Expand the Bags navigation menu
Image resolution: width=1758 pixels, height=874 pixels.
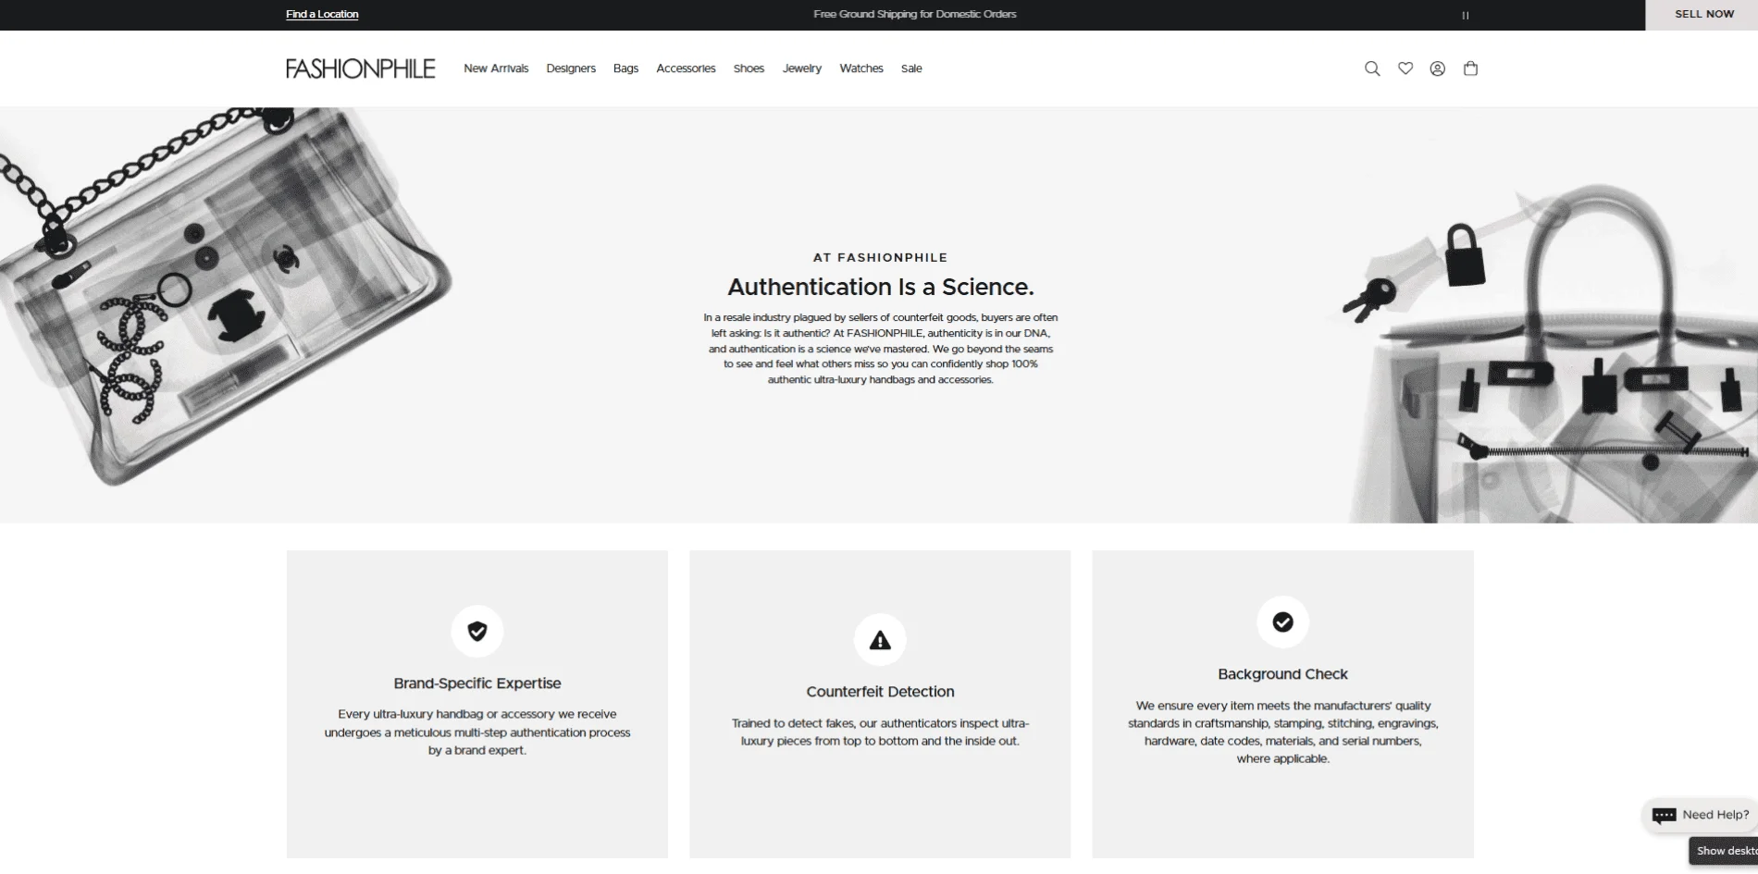click(x=625, y=68)
